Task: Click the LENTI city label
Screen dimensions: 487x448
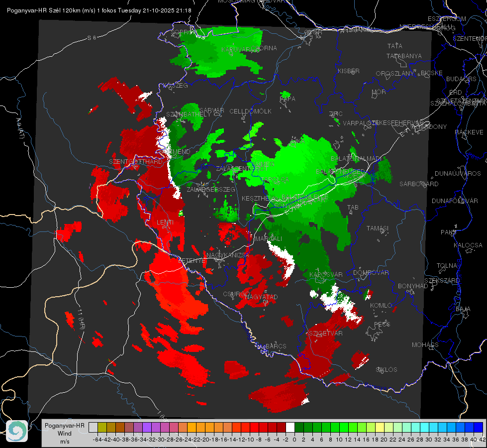Action: [165, 223]
